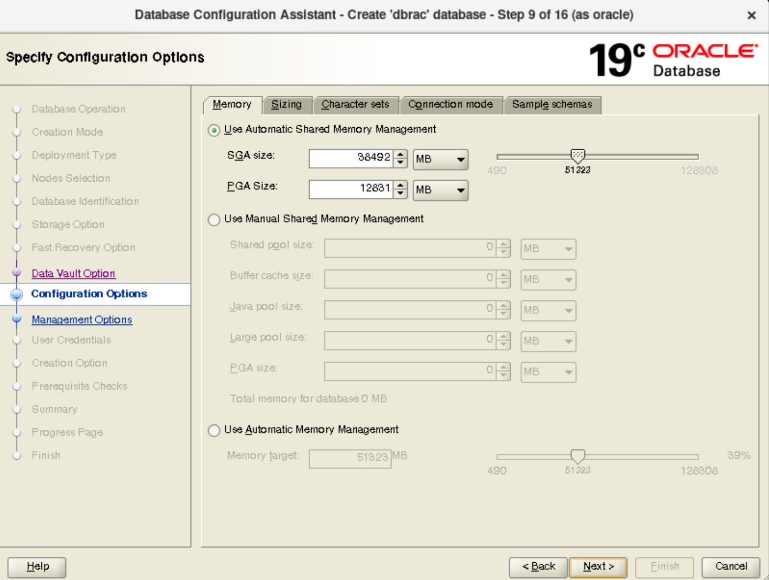Open Large pool size unit dropdown

click(548, 341)
